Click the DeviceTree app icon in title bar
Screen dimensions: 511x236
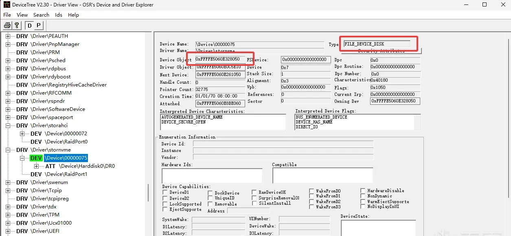pyautogui.click(x=7, y=5)
